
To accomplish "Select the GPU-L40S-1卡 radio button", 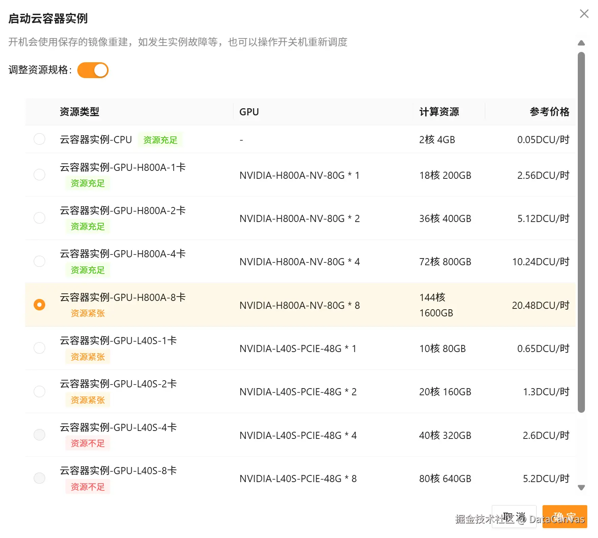I will click(39, 348).
